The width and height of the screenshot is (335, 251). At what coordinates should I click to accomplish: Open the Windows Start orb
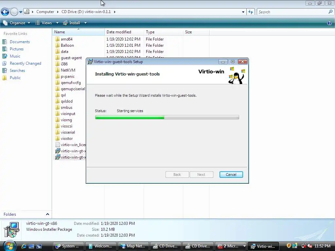pos(9,246)
